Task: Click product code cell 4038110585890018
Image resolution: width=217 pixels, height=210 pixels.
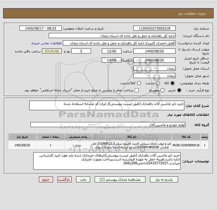Action: [186, 145]
